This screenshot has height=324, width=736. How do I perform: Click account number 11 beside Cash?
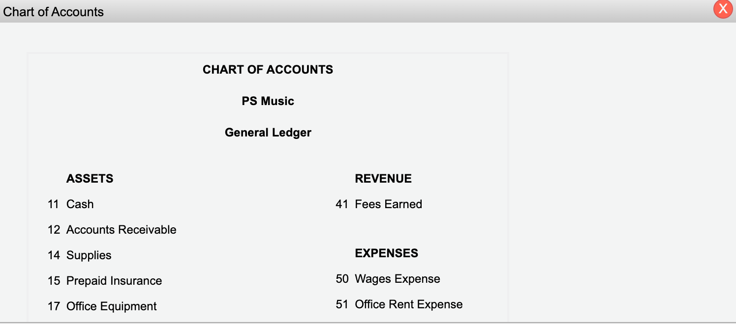54,204
